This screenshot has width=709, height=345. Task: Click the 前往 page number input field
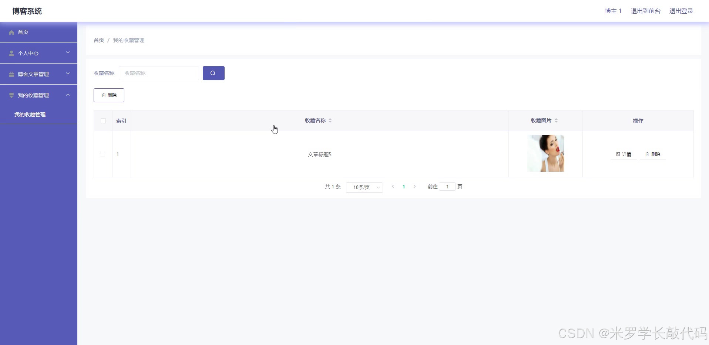coord(448,187)
